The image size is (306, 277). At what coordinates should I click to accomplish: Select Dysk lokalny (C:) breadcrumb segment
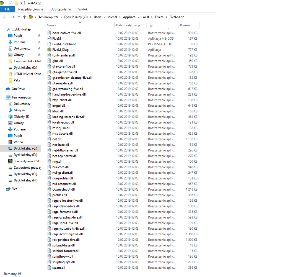point(76,17)
